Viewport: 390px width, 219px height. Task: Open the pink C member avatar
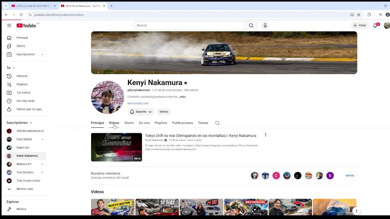[x=276, y=176]
